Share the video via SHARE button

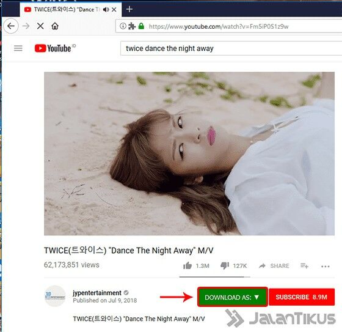[274, 266]
